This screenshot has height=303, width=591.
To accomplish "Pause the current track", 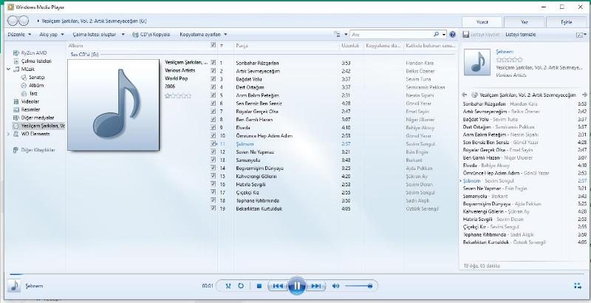I will 297,286.
